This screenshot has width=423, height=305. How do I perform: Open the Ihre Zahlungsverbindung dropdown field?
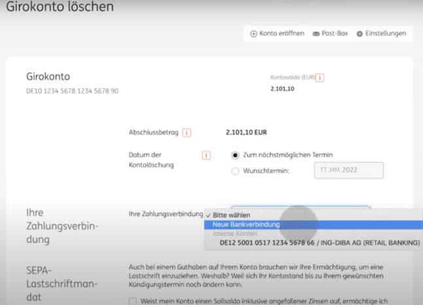pyautogui.click(x=300, y=209)
